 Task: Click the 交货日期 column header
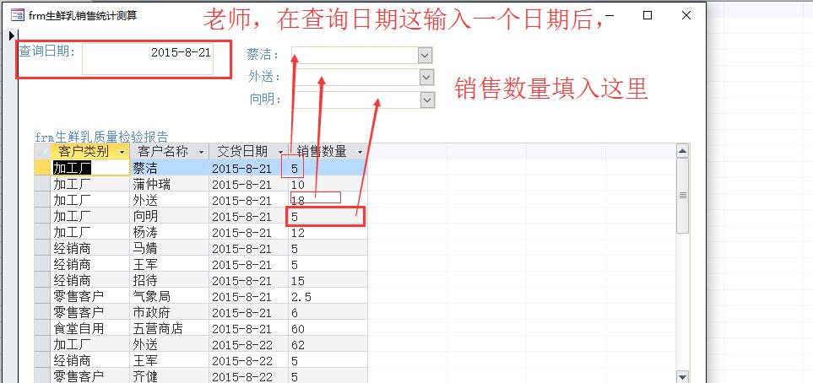click(248, 151)
